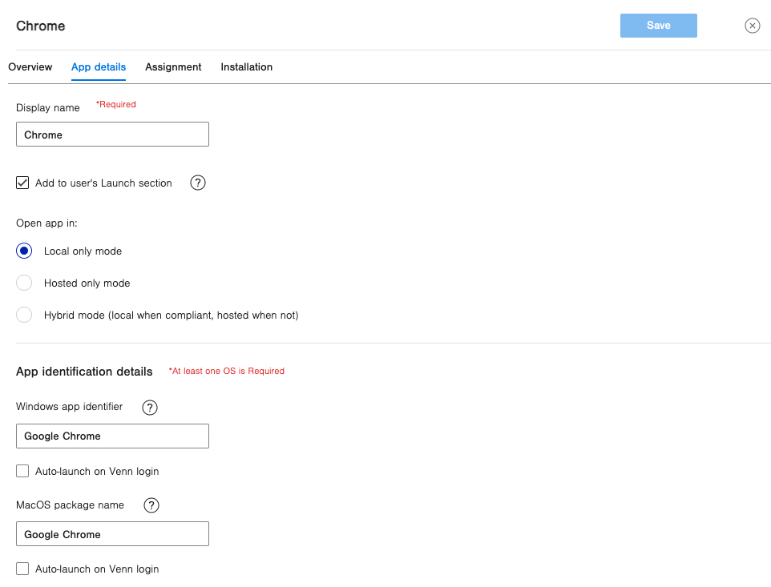The height and width of the screenshot is (587, 771).
Task: Click the Windows app identifier text field
Action: [x=112, y=436]
